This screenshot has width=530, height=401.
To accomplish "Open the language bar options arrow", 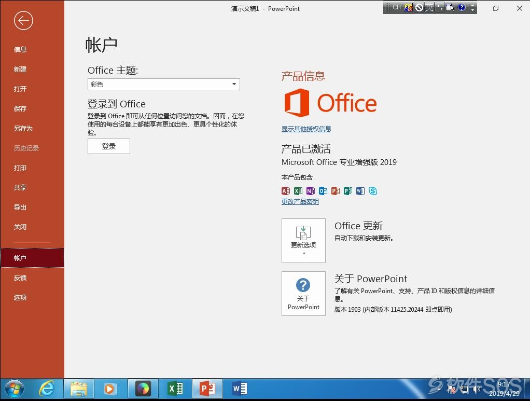I will point(472,7).
